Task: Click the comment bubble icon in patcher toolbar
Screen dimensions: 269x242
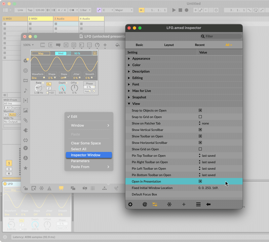Action: 58,45
